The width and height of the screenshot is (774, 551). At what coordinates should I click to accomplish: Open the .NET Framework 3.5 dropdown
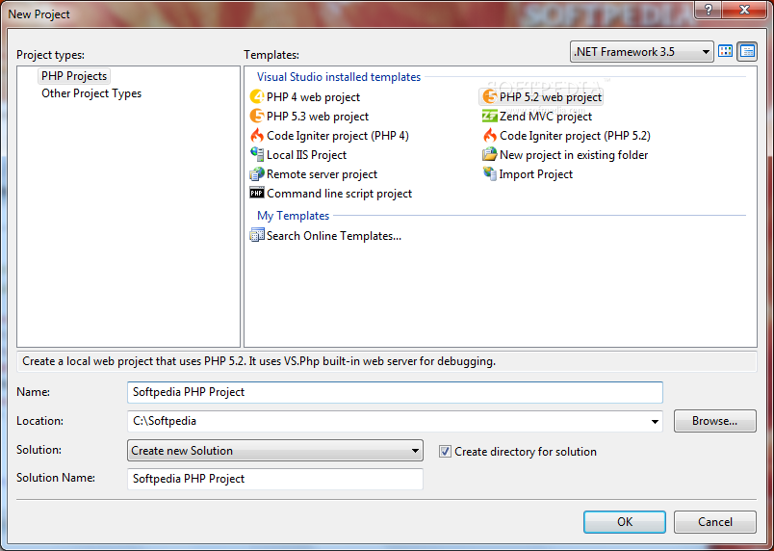coord(642,51)
